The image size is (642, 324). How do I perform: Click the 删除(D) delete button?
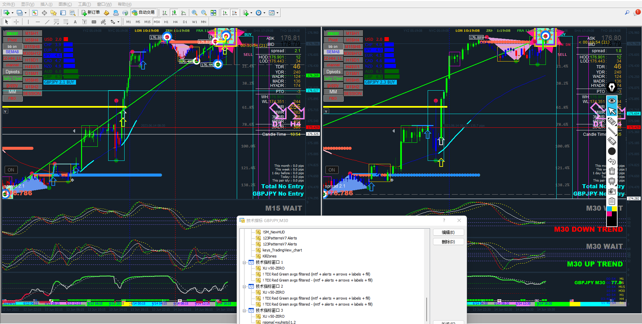click(448, 242)
